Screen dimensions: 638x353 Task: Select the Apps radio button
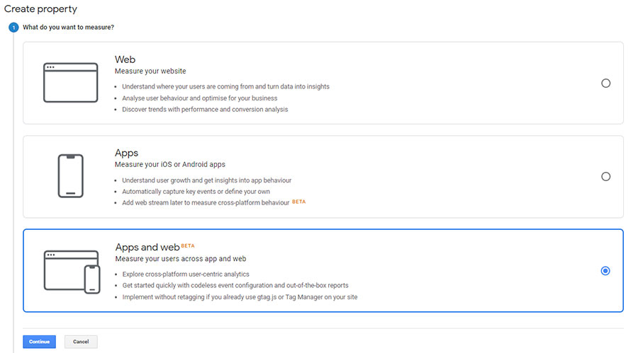pos(605,177)
